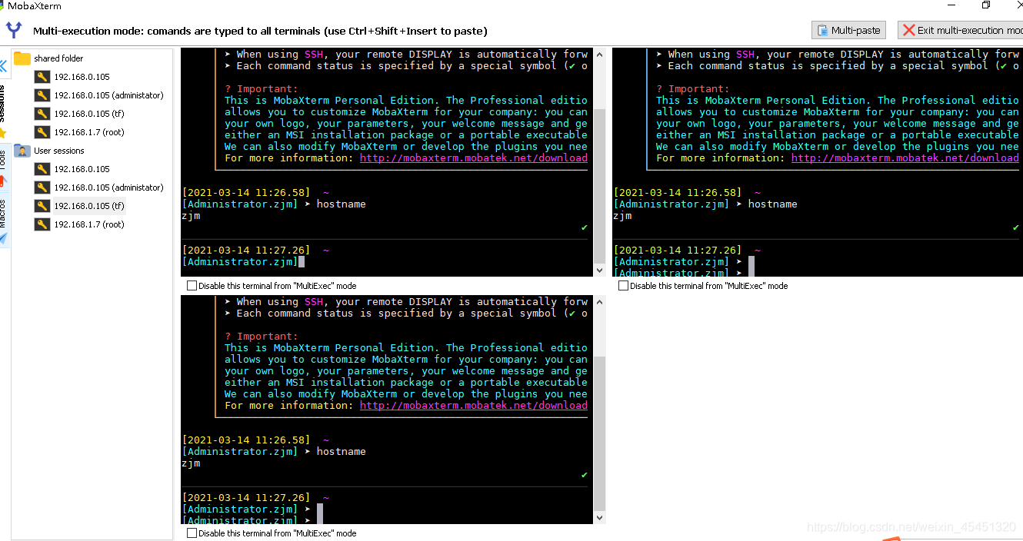The image size is (1023, 541).
Task: Select key icon of User sessions 192.168.0.105
Action: 42,169
